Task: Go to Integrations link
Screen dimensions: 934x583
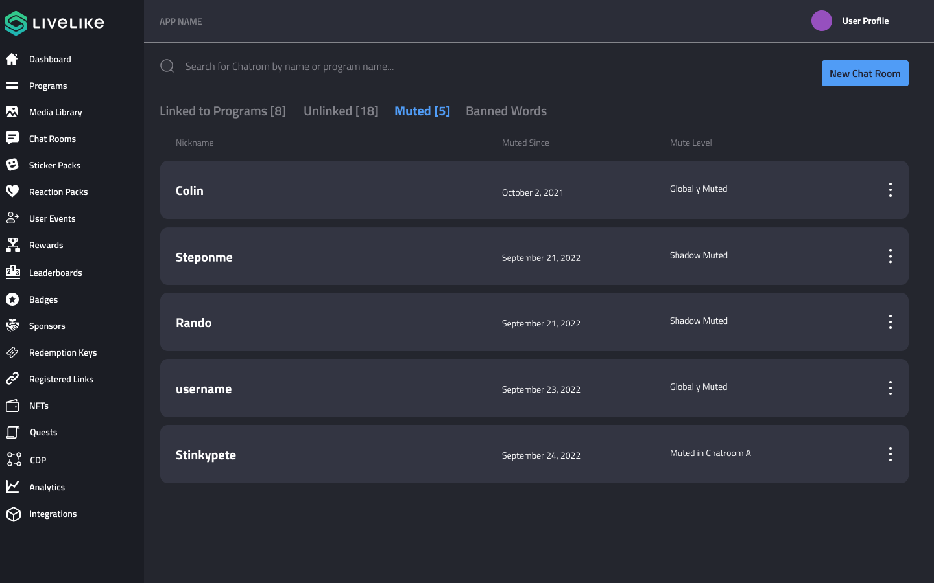Action: (x=53, y=514)
